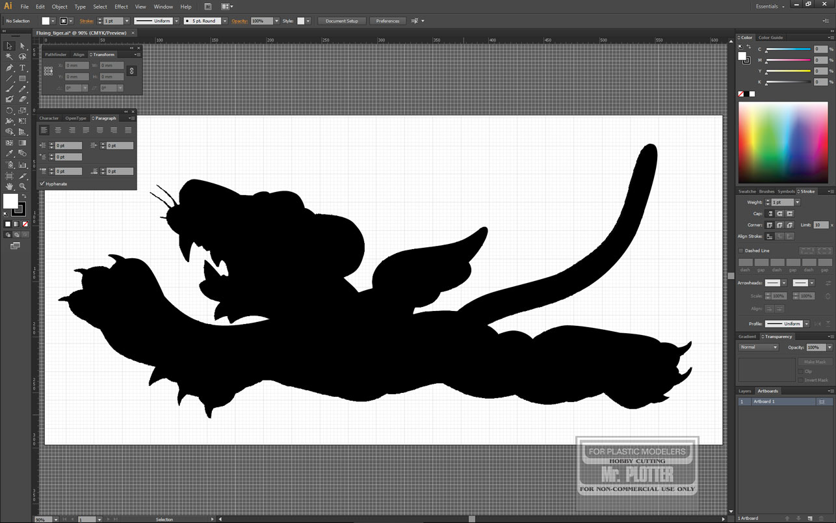Toggle the Invert Mask checkbox

click(x=801, y=380)
